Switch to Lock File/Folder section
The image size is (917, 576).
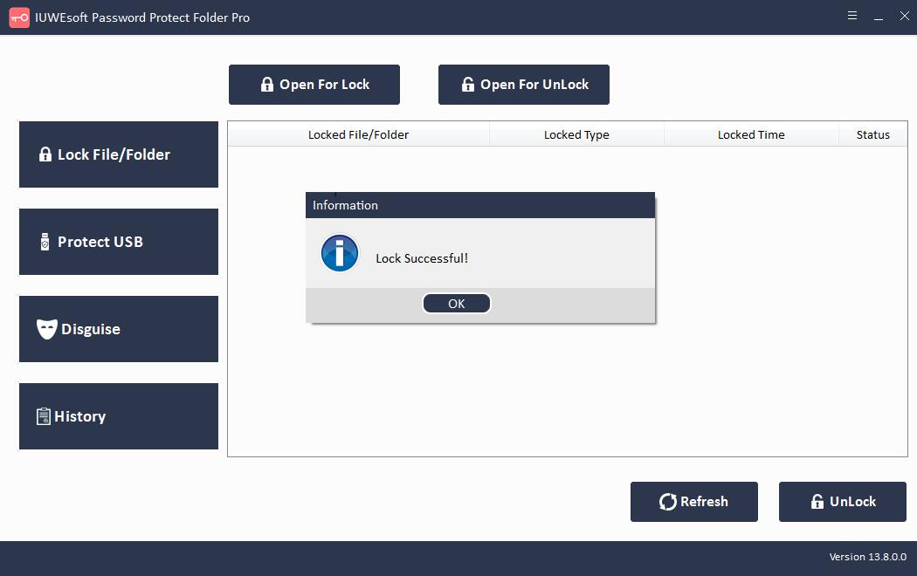click(x=119, y=154)
